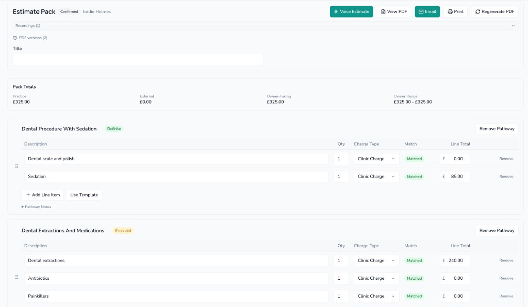Remove the Dental Extractions And Medications pathway
The image size is (528, 307).
[x=497, y=230]
